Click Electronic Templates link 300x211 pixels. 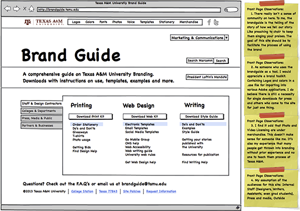[139, 124]
